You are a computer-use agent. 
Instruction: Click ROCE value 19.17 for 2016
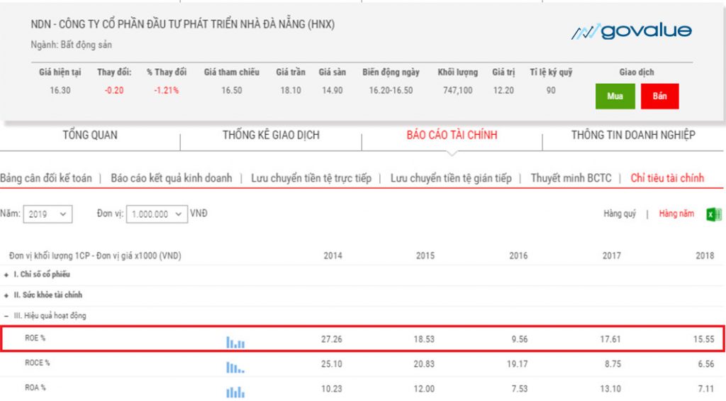point(517,364)
